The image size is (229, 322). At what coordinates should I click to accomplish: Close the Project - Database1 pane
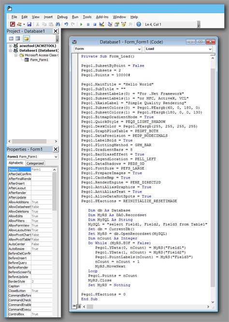click(x=56, y=31)
